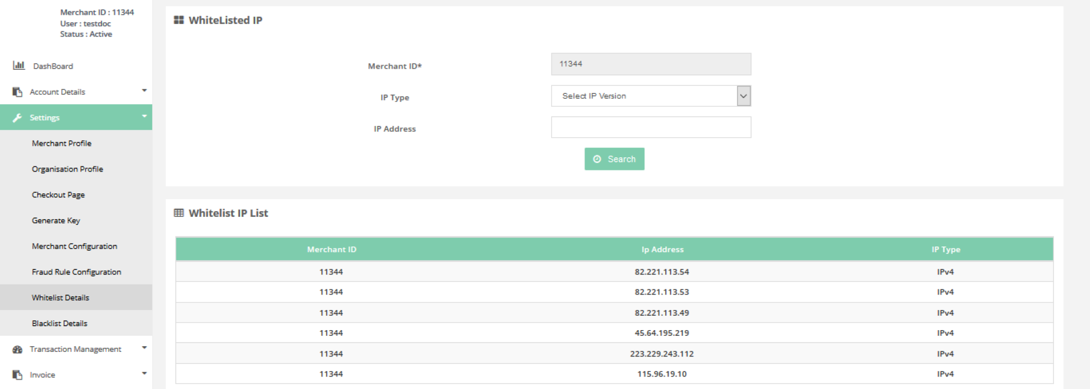Image resolution: width=1090 pixels, height=389 pixels.
Task: Collapse the Settings menu arrow
Action: click(144, 116)
